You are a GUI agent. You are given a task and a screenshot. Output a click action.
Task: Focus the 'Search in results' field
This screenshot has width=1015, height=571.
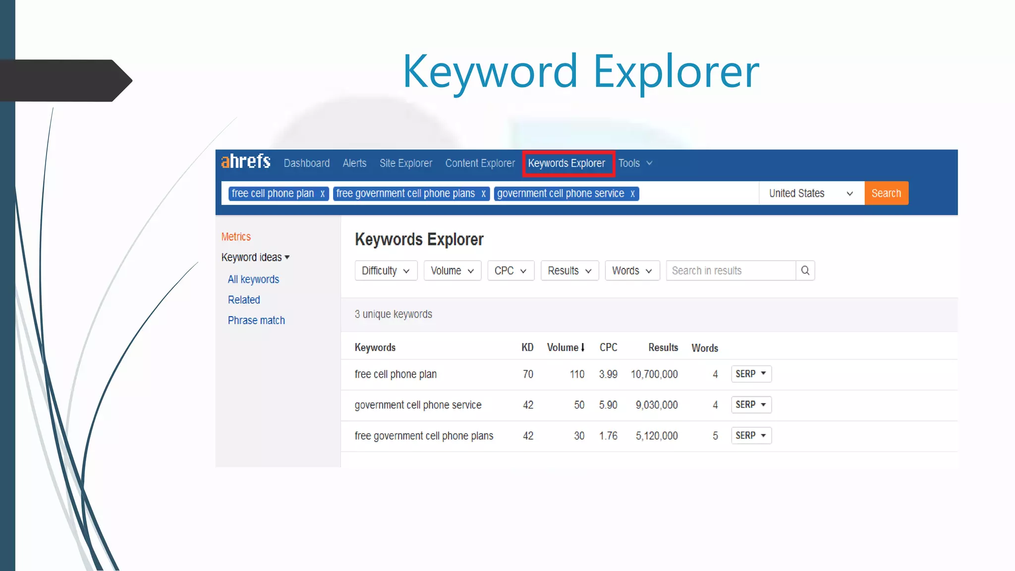coord(731,271)
